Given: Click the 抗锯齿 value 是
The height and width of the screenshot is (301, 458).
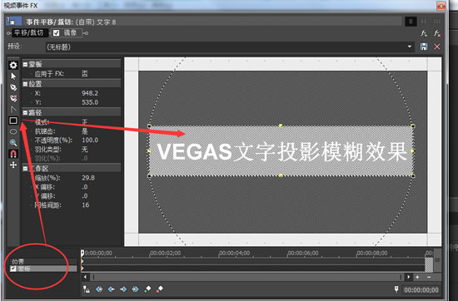Looking at the screenshot, I should (85, 131).
